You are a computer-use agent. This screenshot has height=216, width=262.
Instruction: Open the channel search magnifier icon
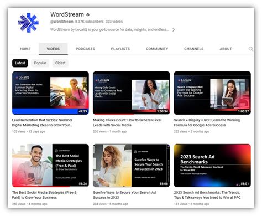click(250, 49)
